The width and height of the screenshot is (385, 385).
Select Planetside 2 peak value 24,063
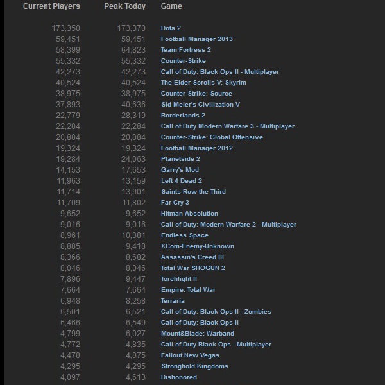[x=133, y=159]
